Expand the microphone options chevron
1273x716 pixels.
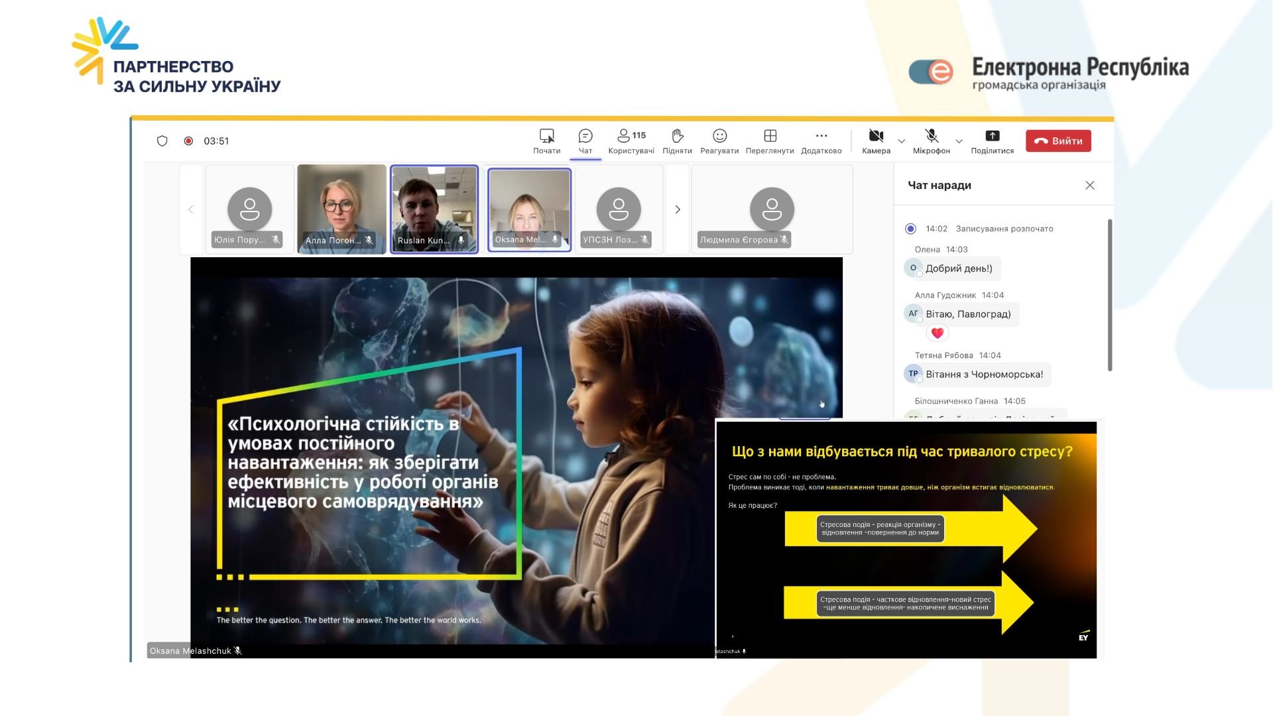coord(959,141)
